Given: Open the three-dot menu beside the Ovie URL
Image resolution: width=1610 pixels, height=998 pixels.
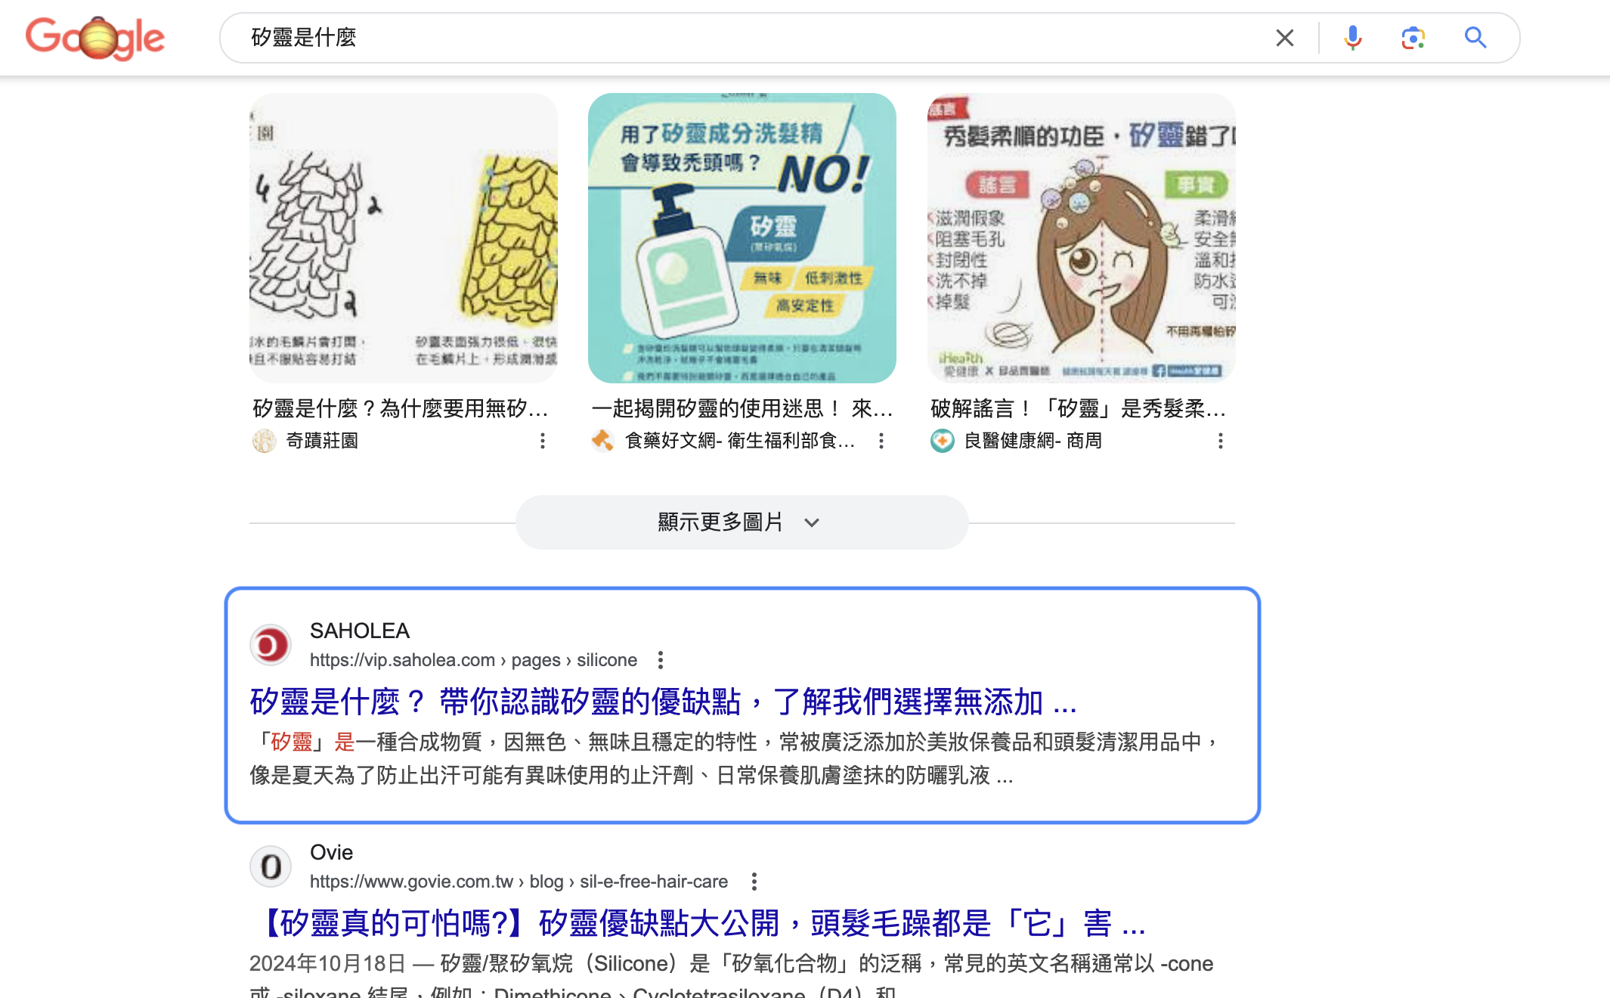Looking at the screenshot, I should coord(754,882).
